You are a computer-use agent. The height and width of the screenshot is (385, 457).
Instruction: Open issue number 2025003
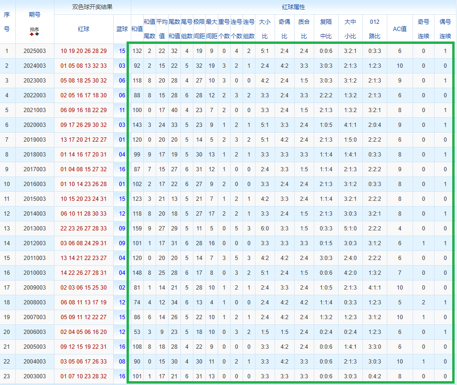coord(34,51)
